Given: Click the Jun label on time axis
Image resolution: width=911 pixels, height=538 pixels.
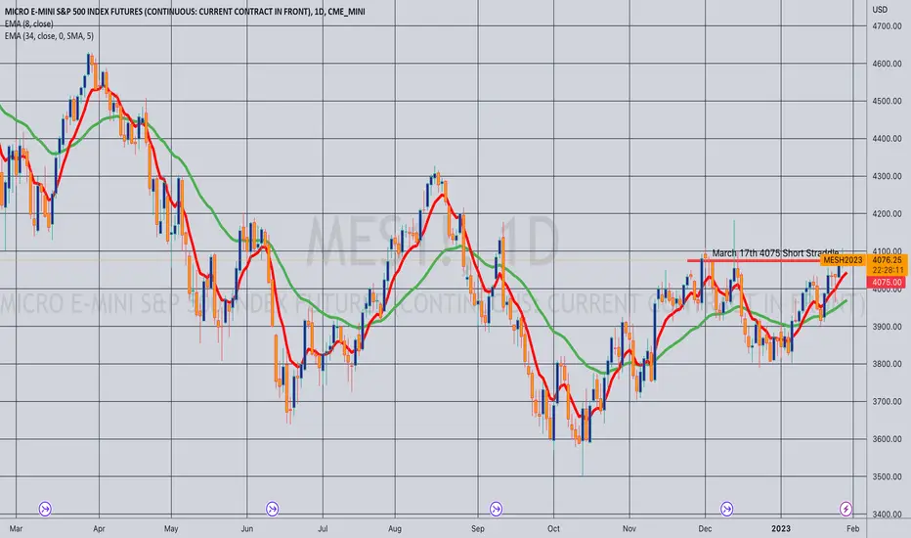Looking at the screenshot, I should pyautogui.click(x=247, y=528).
